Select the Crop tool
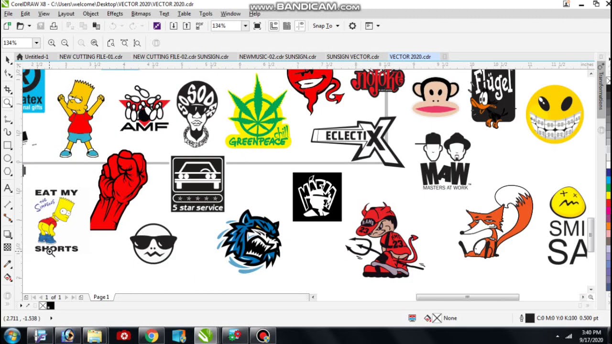Screen dimensions: 612x344 click(x=8, y=89)
